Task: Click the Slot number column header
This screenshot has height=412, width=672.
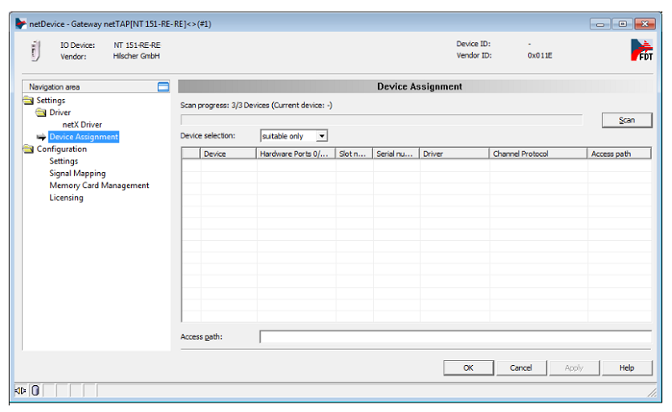Action: click(354, 154)
